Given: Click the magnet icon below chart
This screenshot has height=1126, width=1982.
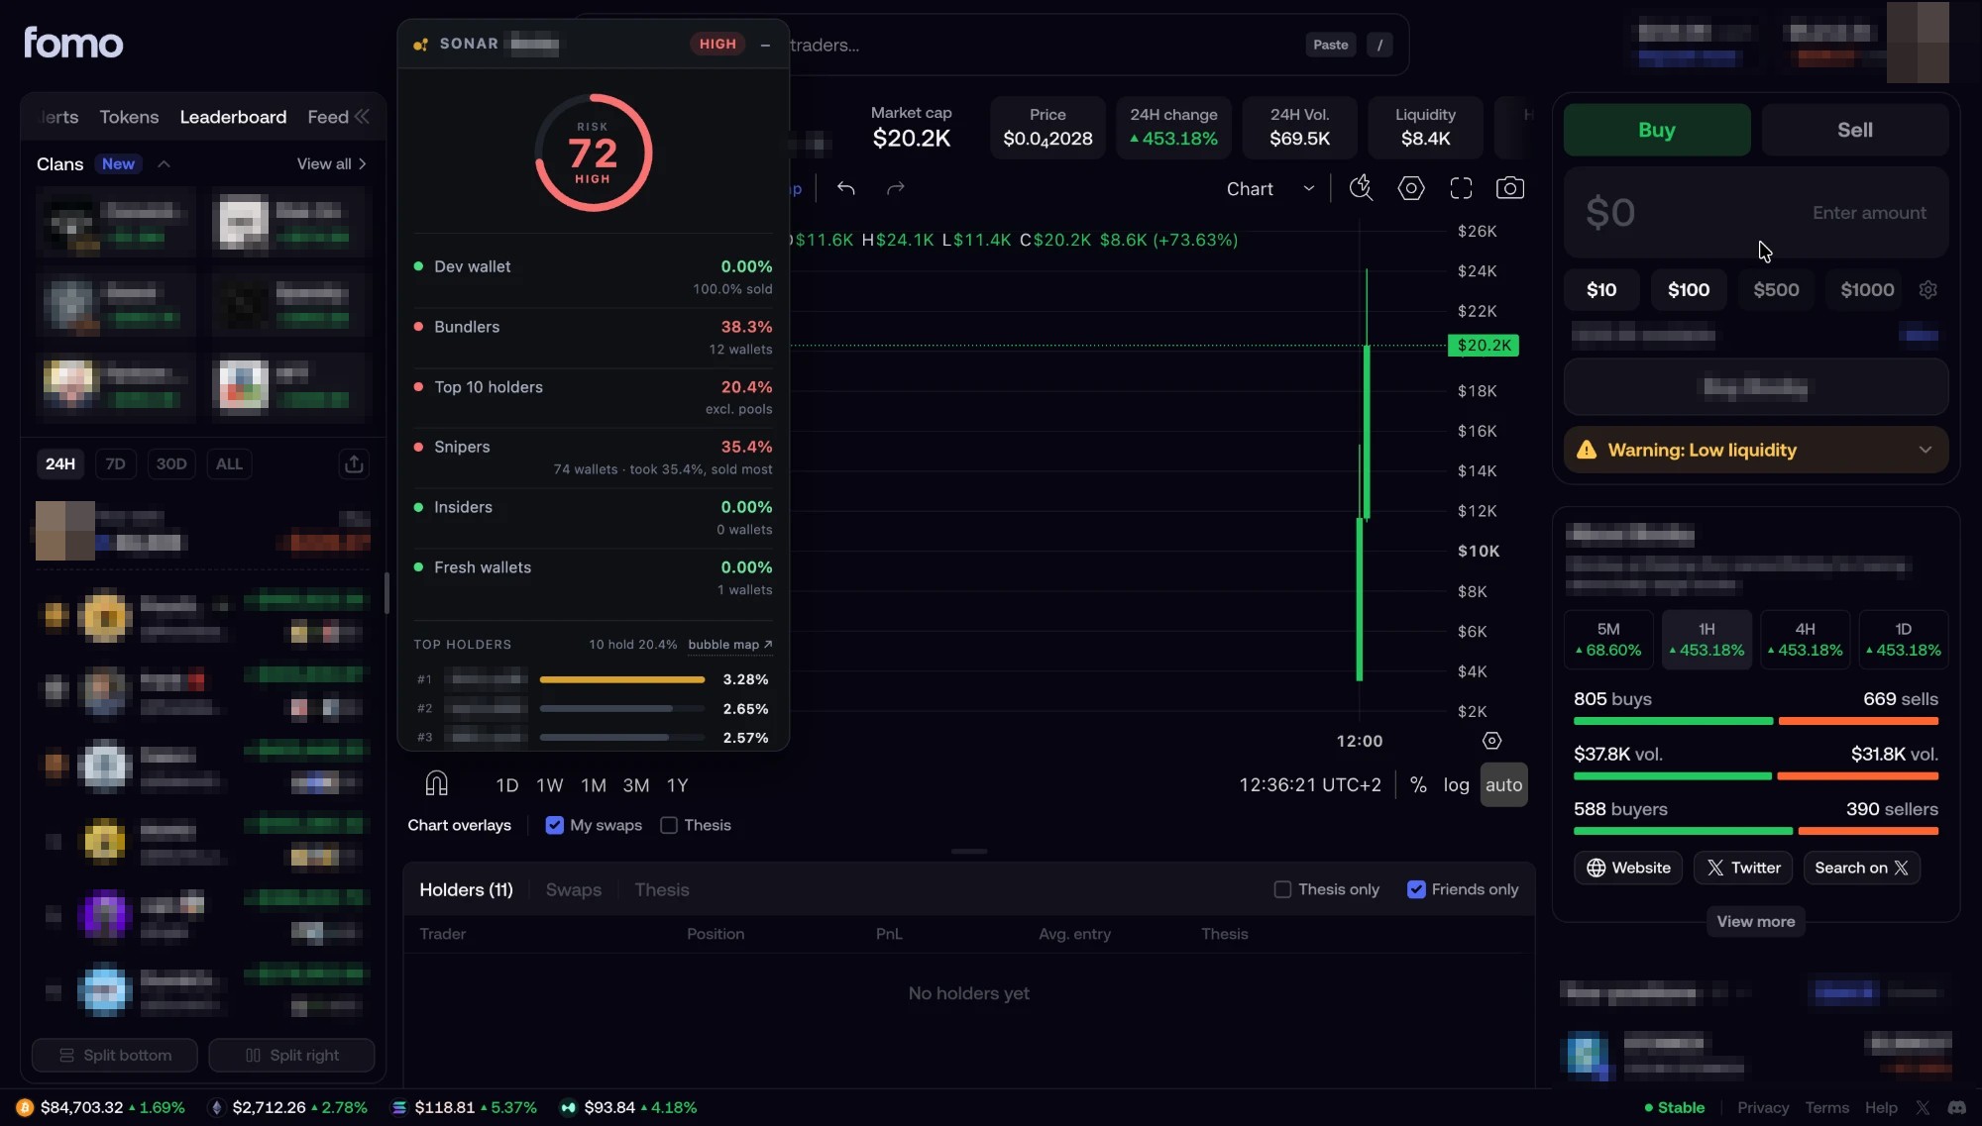Looking at the screenshot, I should point(437,784).
